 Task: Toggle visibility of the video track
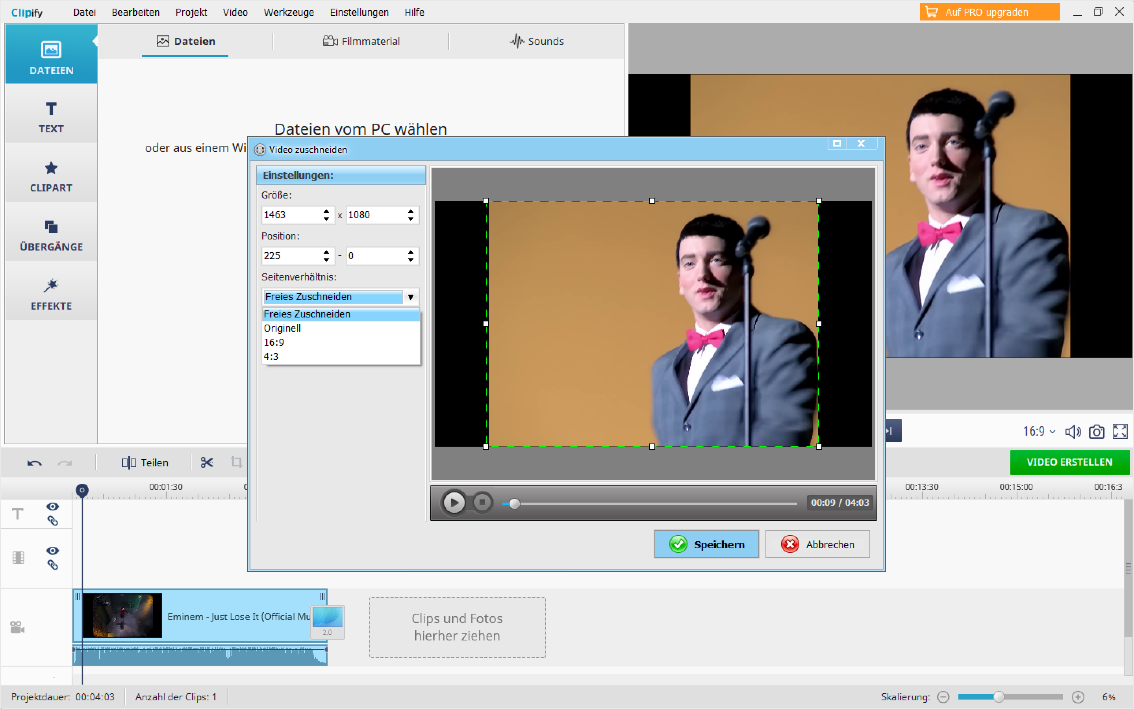52,551
